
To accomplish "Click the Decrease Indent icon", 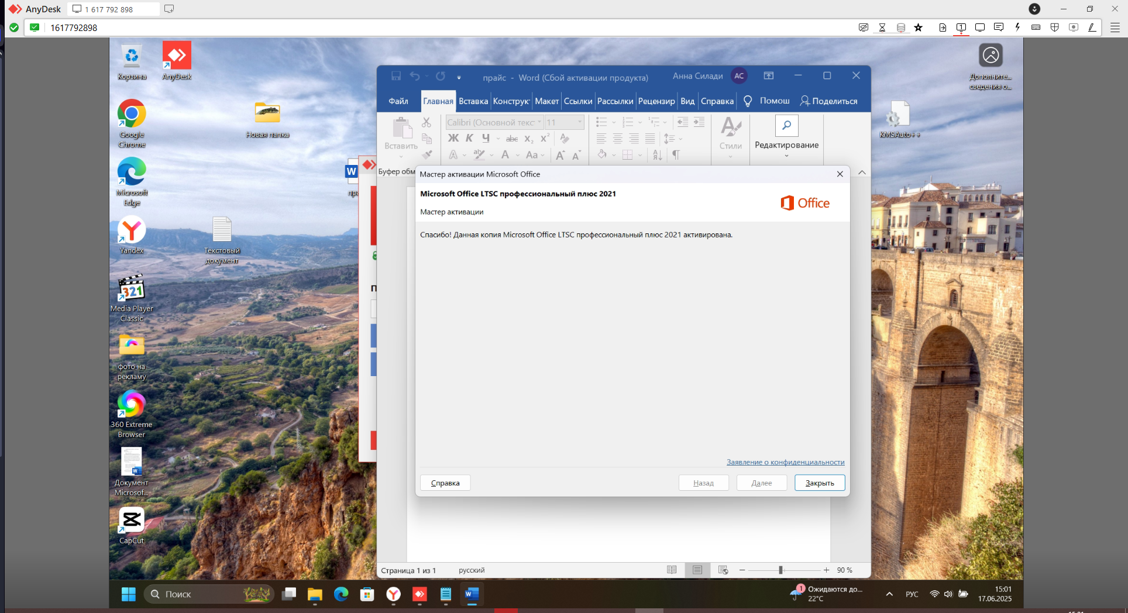I will (683, 122).
